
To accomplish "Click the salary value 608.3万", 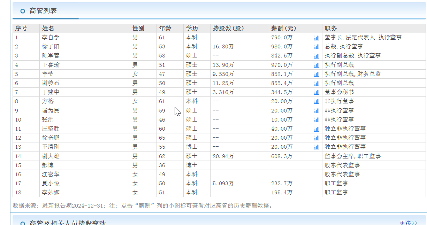I will 282,156.
